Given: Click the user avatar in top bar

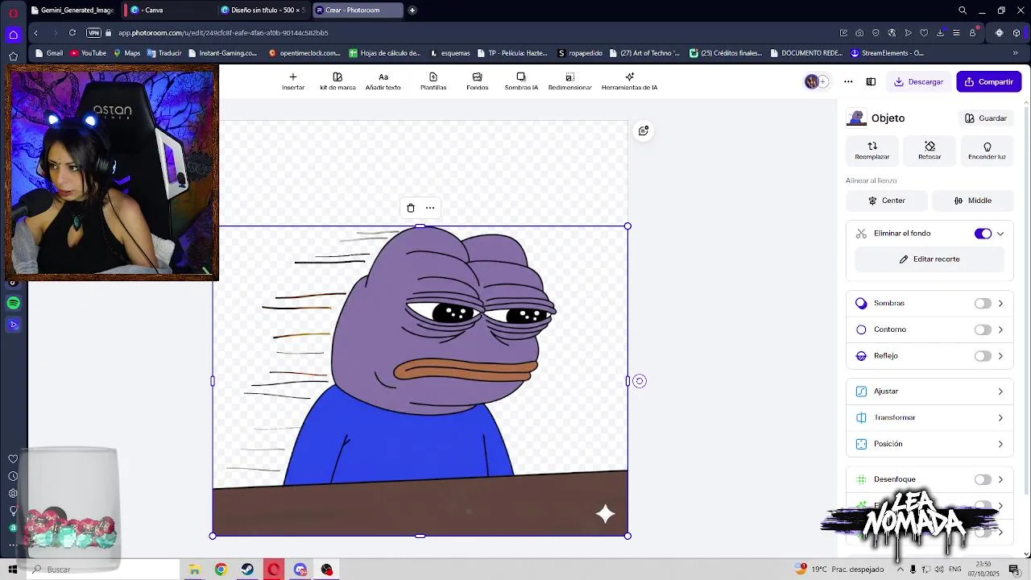Looking at the screenshot, I should 812,81.
